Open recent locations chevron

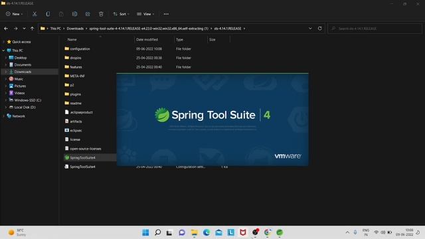pyautogui.click(x=24, y=29)
